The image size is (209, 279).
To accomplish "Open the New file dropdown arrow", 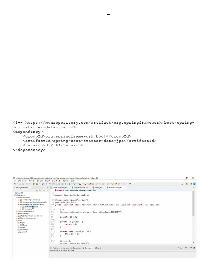I will (17, 184).
